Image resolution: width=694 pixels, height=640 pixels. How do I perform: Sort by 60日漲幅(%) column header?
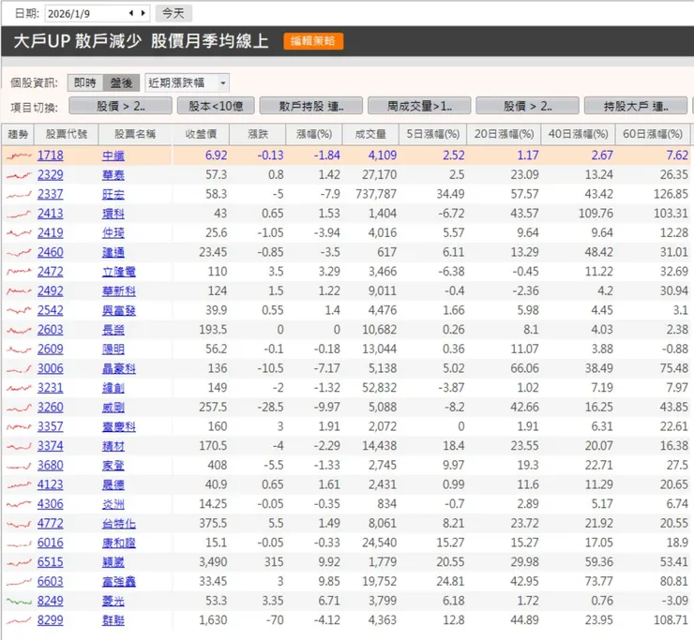click(653, 134)
